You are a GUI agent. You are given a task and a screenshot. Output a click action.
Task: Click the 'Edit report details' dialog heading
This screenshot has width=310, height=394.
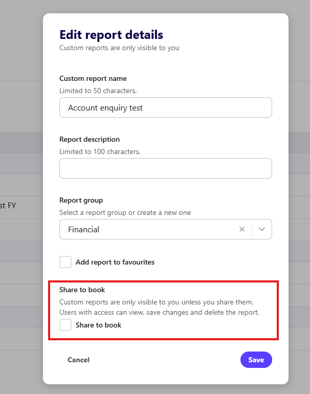(x=111, y=35)
